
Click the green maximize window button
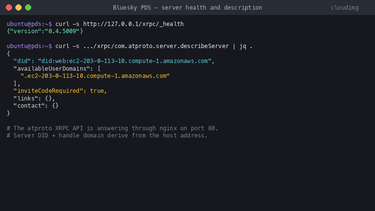click(x=28, y=8)
